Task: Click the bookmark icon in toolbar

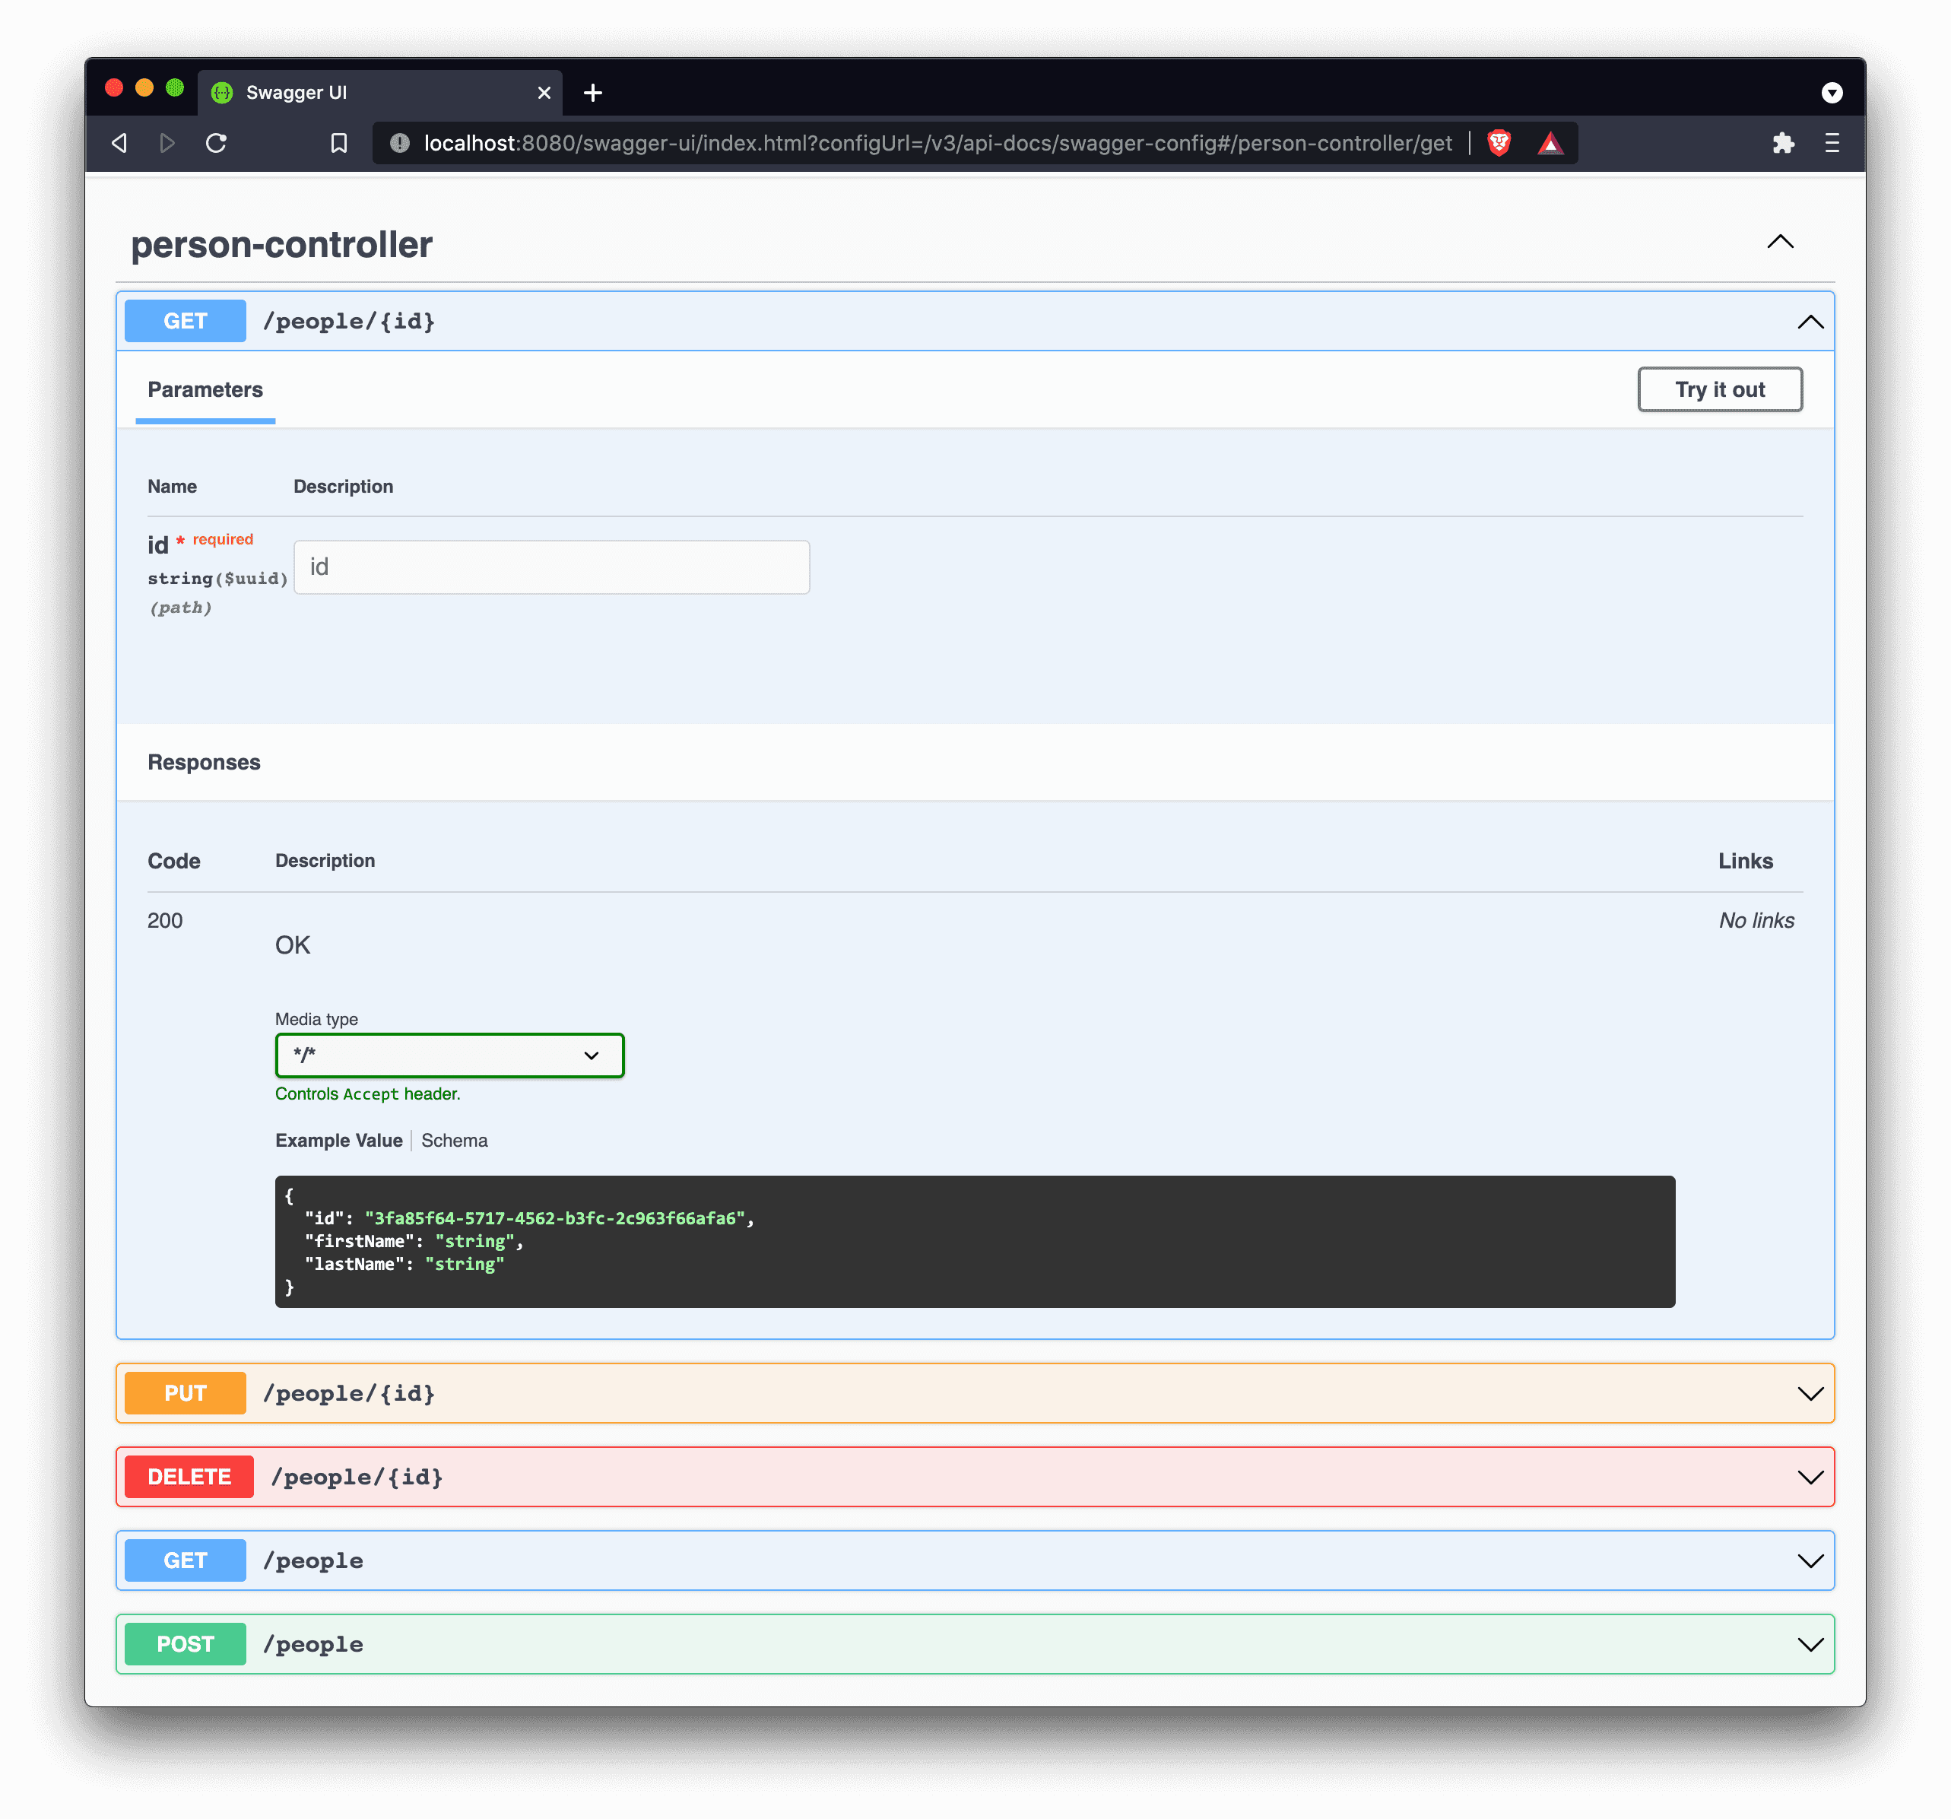Action: click(338, 143)
